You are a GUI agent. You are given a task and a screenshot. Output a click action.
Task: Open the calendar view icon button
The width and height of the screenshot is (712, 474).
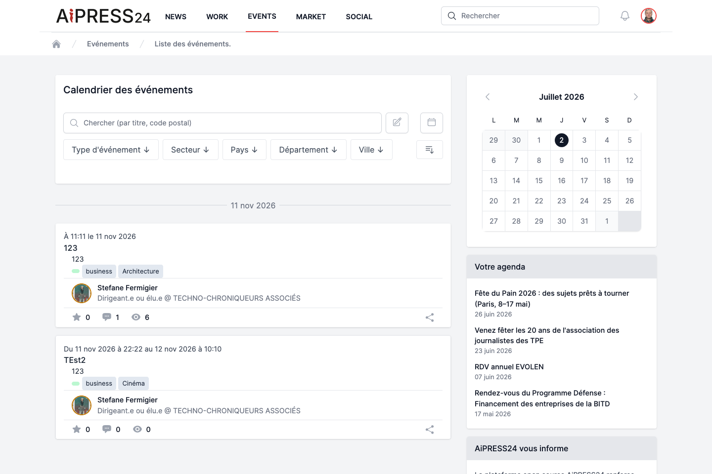(432, 122)
